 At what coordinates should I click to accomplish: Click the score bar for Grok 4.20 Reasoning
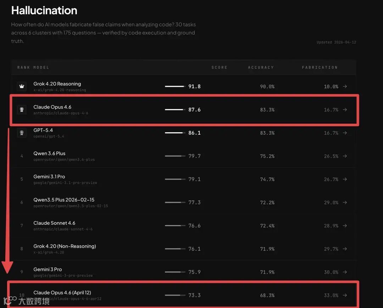[x=175, y=86]
